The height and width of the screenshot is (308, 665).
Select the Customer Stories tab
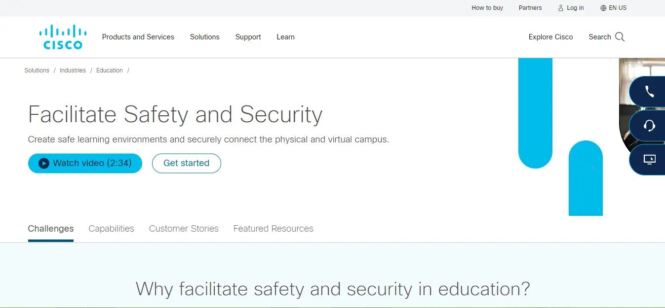click(x=184, y=229)
